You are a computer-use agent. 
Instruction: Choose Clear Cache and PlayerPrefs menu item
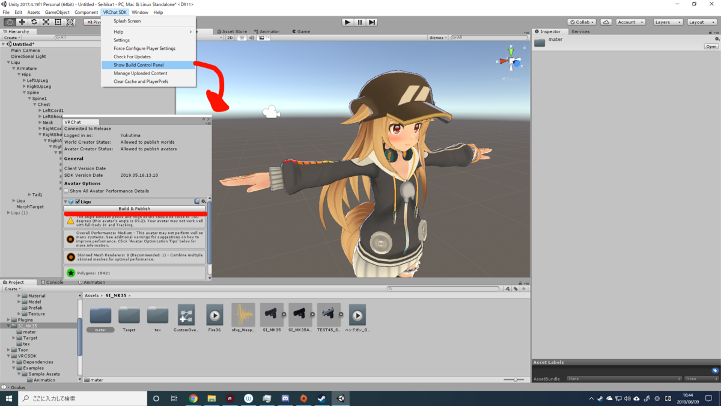pos(148,81)
